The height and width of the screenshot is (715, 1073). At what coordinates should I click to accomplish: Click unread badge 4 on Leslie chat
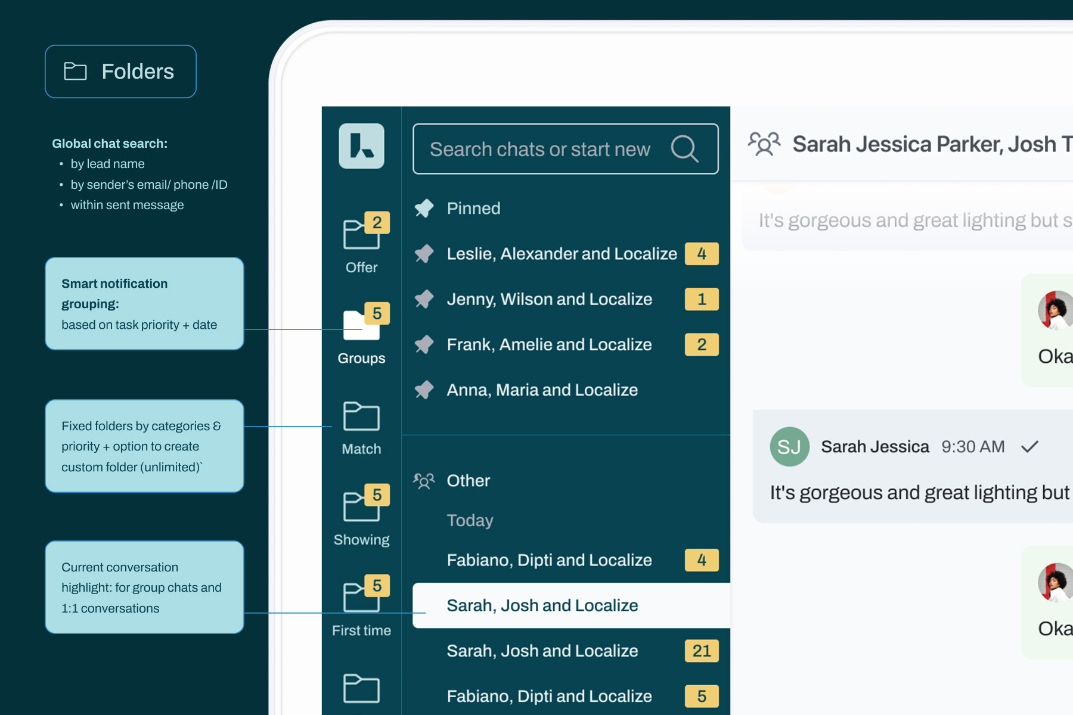[702, 253]
